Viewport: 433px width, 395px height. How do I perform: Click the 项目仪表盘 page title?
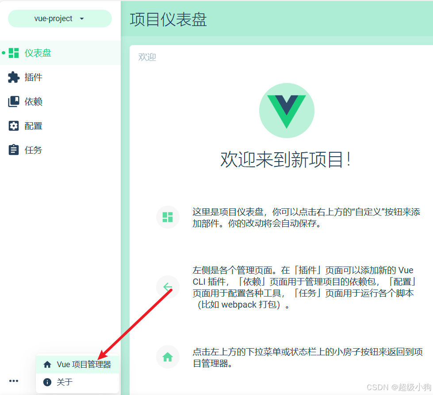coord(168,19)
